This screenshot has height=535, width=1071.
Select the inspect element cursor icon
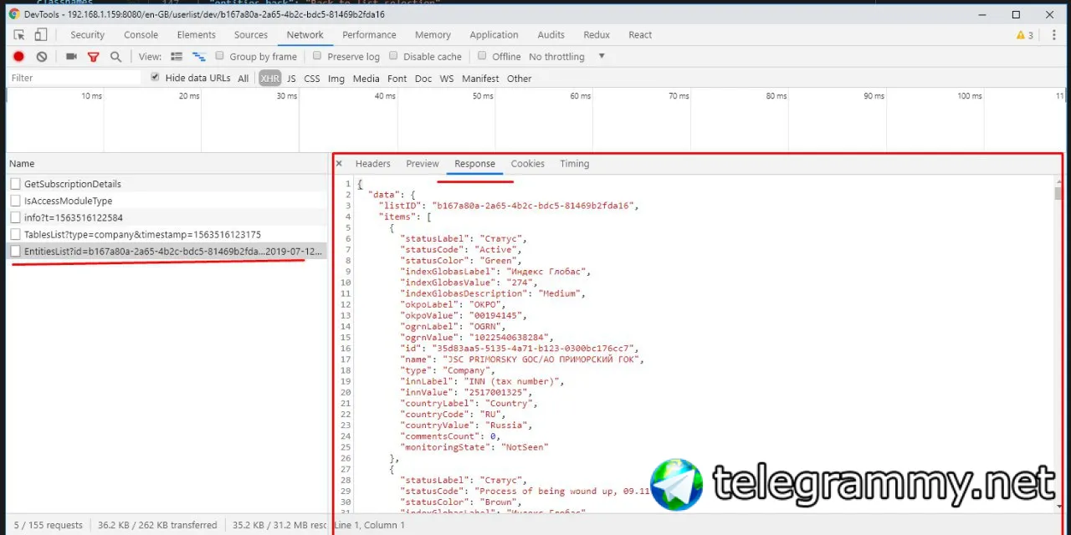(x=19, y=35)
